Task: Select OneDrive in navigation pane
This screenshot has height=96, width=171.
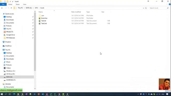Action: pyautogui.click(x=8, y=46)
